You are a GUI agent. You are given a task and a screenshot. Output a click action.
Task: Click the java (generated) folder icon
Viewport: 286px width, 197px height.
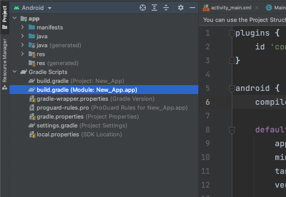pyautogui.click(x=32, y=45)
